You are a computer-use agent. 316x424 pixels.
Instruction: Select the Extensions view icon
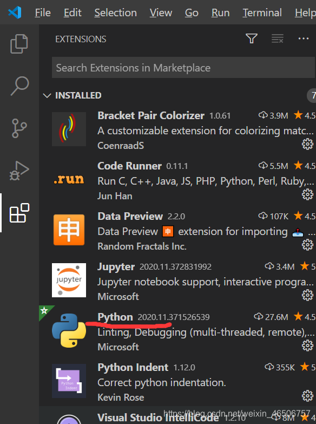click(19, 213)
